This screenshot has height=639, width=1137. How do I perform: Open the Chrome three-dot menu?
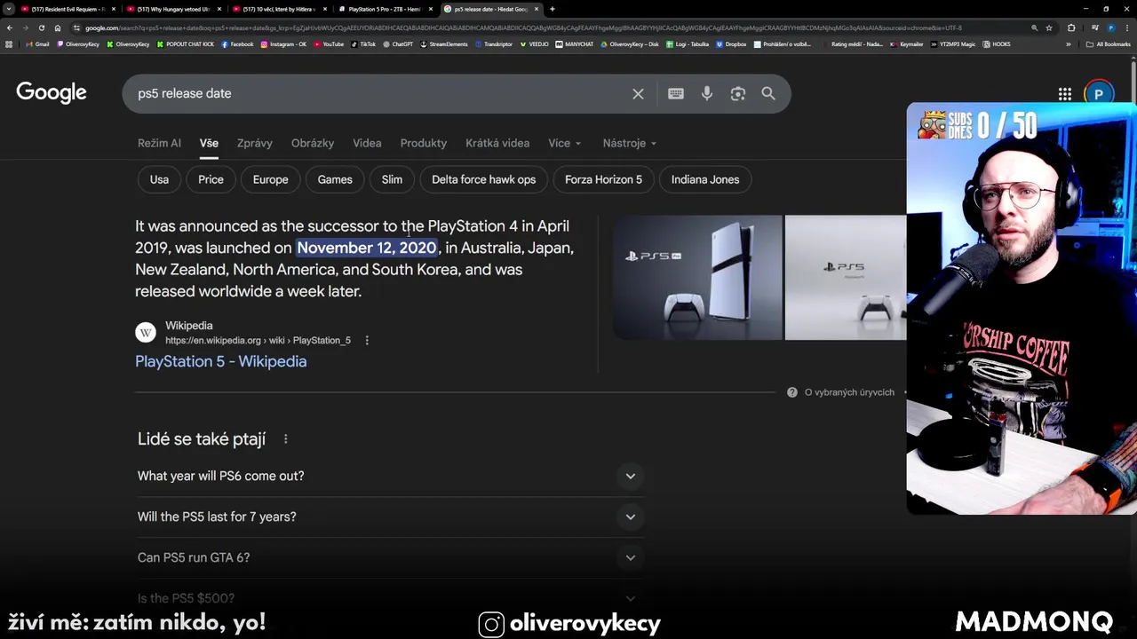click(1128, 28)
